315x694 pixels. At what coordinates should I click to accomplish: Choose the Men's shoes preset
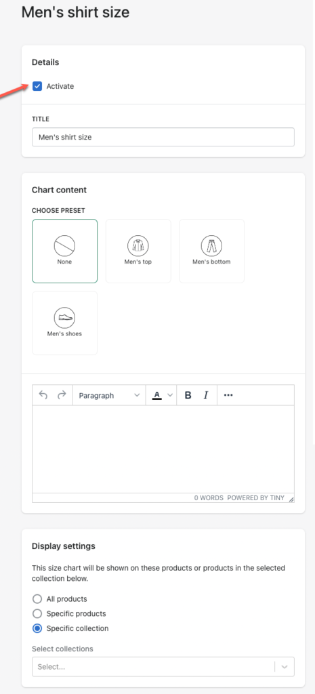pos(64,323)
